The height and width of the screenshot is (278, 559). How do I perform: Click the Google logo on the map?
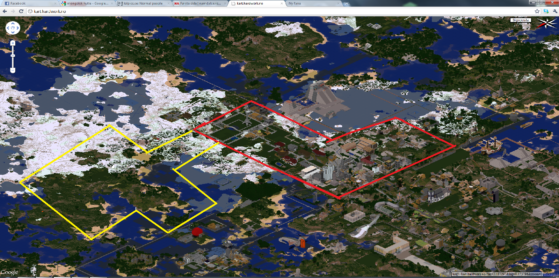click(x=9, y=272)
